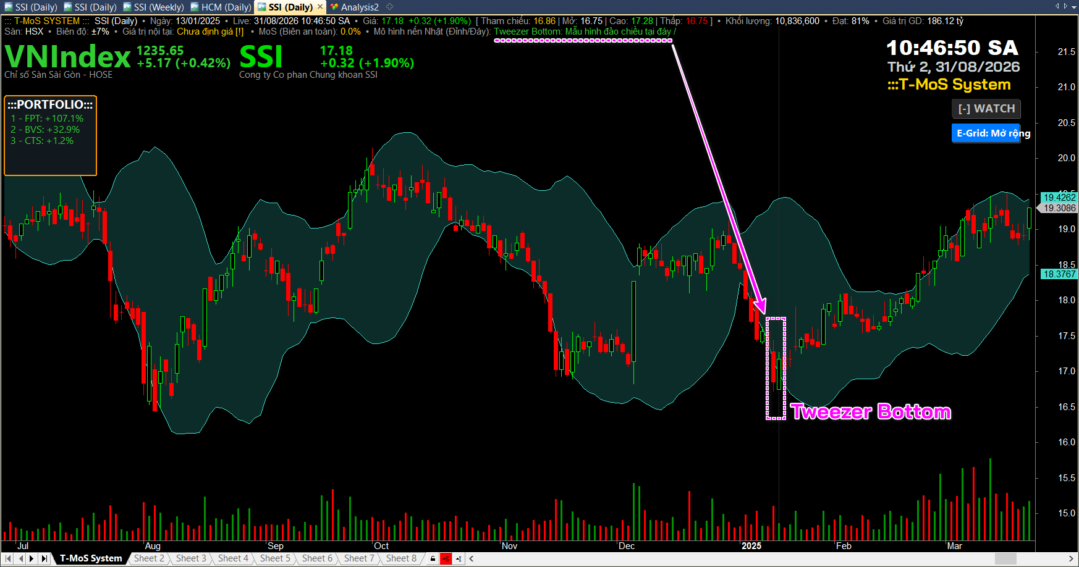Jump to the last sheet with navigation arrow

(44, 558)
